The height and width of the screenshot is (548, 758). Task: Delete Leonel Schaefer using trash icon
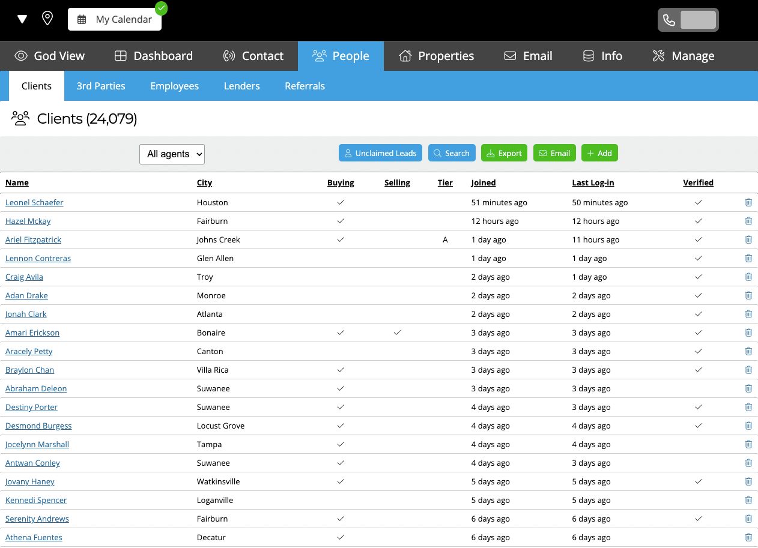coord(748,203)
